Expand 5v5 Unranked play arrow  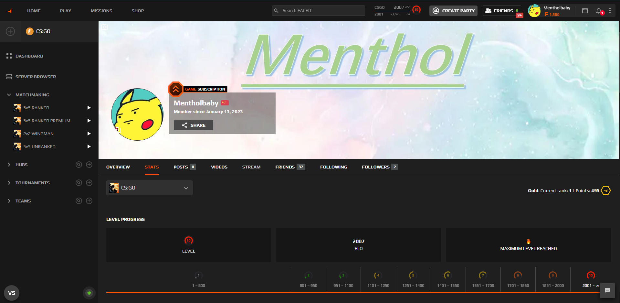tap(89, 146)
